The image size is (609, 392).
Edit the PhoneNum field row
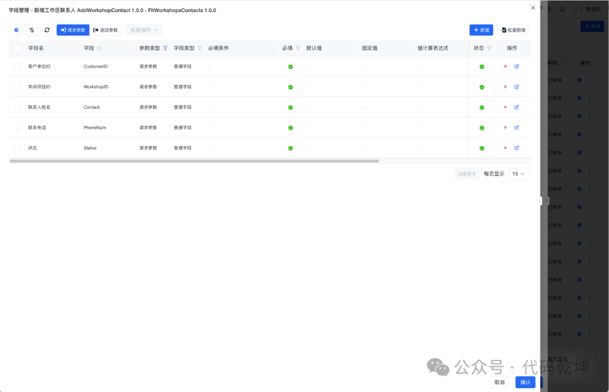[x=517, y=127]
